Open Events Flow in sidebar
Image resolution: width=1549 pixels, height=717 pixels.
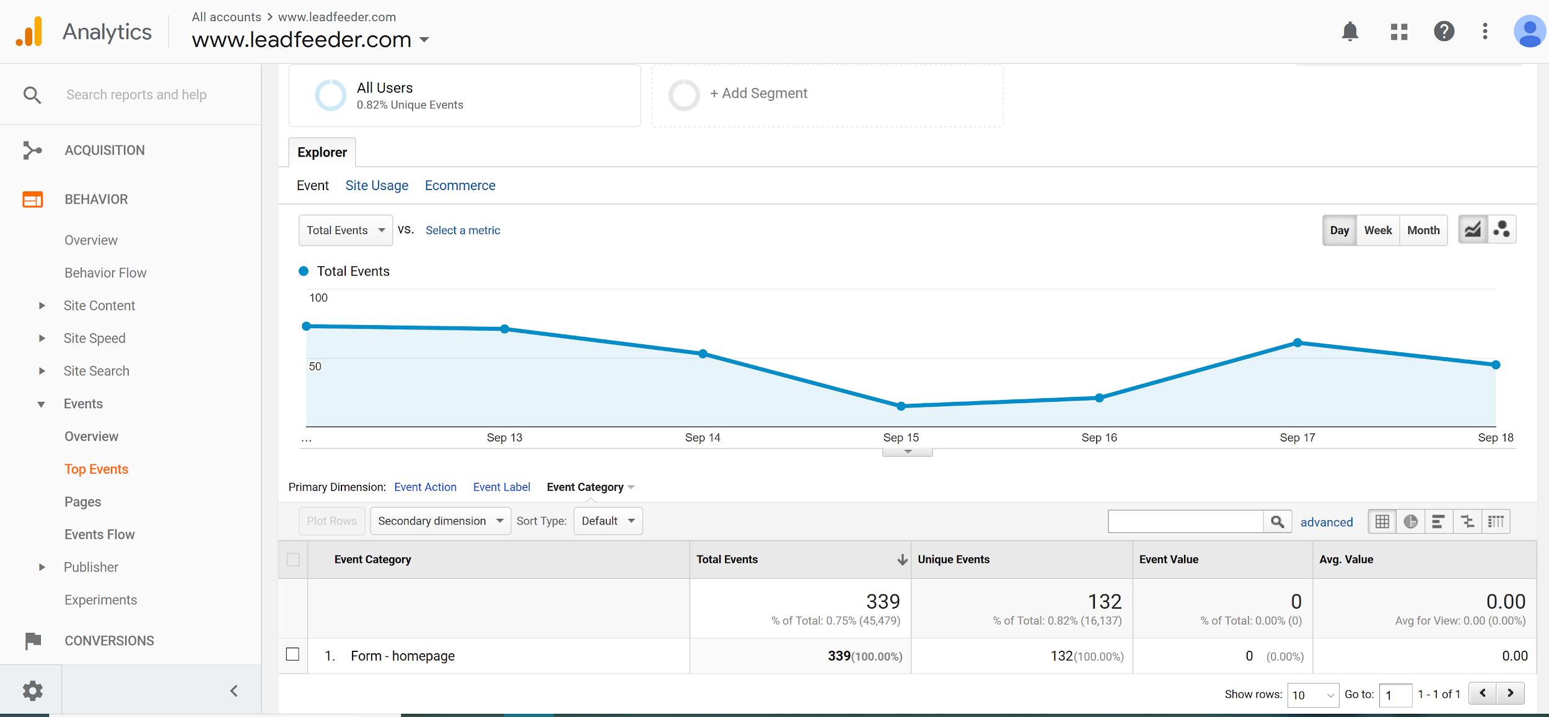(99, 534)
